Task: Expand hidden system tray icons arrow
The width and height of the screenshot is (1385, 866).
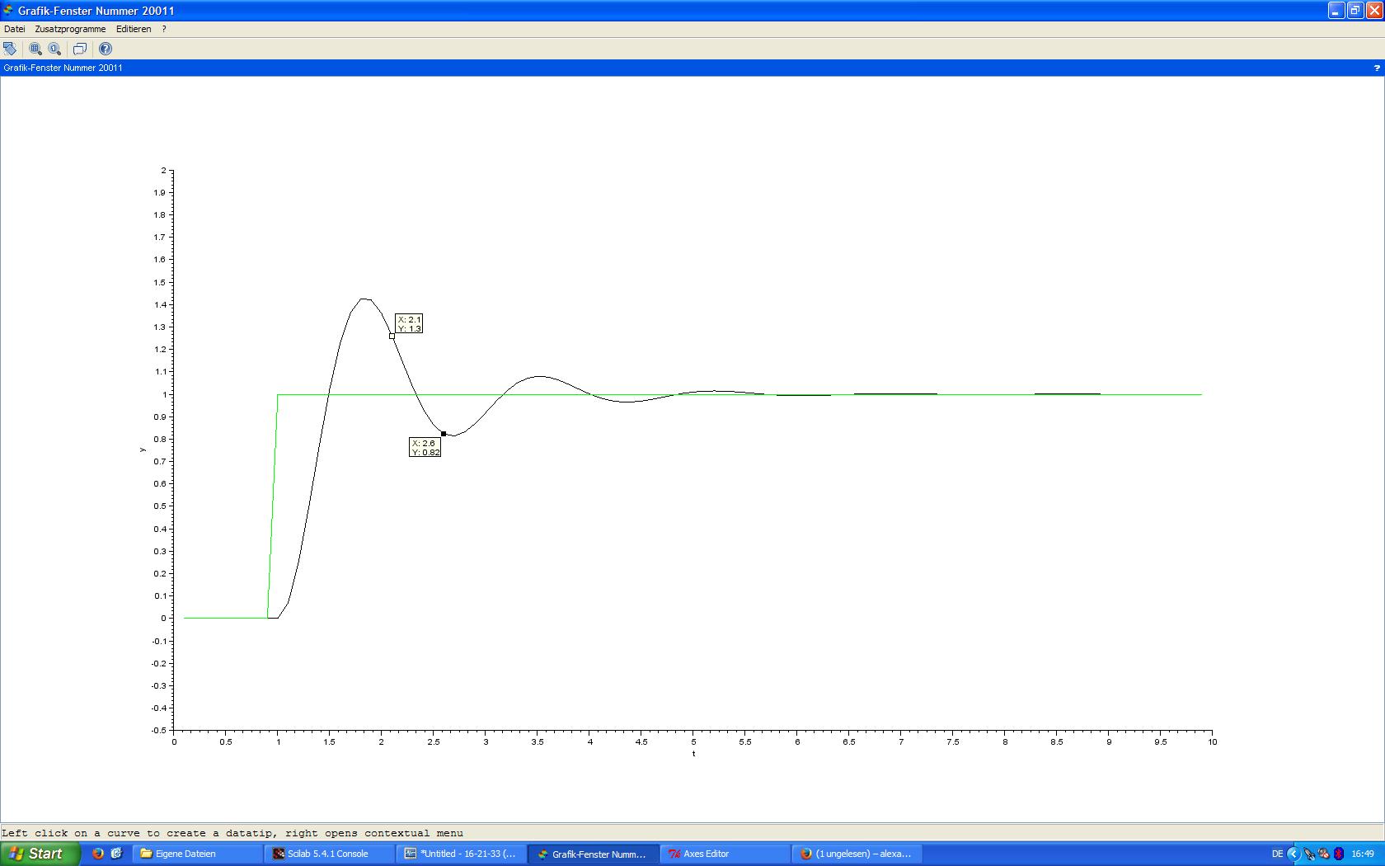Action: click(x=1293, y=854)
